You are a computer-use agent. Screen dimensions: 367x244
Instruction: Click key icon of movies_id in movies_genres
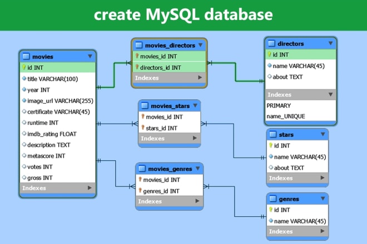click(x=140, y=179)
